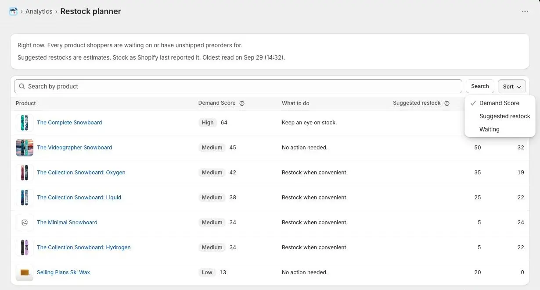This screenshot has width=540, height=290.
Task: Click 'Restock when convenient.' in Oxygen row
Action: tap(315, 173)
